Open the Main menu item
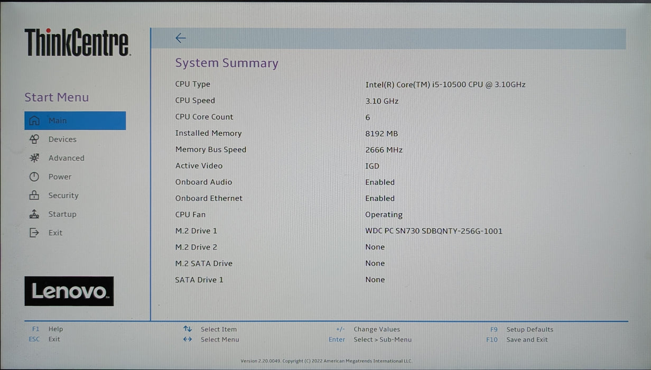The image size is (651, 370). tap(75, 121)
